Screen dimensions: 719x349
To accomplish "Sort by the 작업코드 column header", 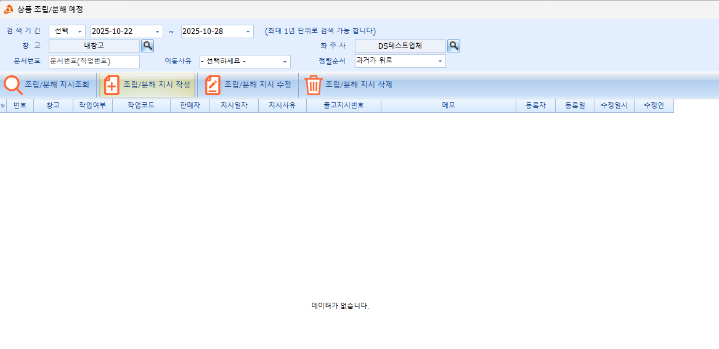I will click(141, 106).
